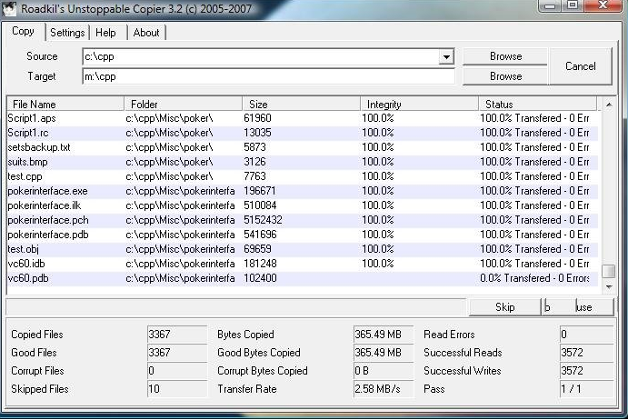Sort by Integrity column header

[420, 105]
